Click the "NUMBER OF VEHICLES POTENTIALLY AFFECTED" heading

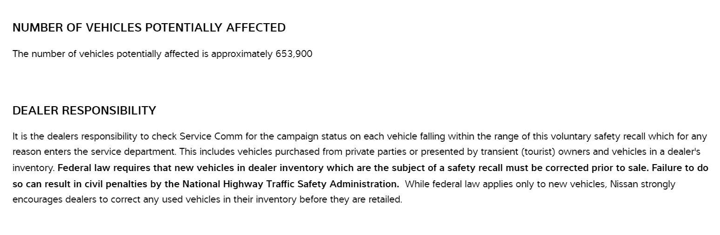point(149,28)
